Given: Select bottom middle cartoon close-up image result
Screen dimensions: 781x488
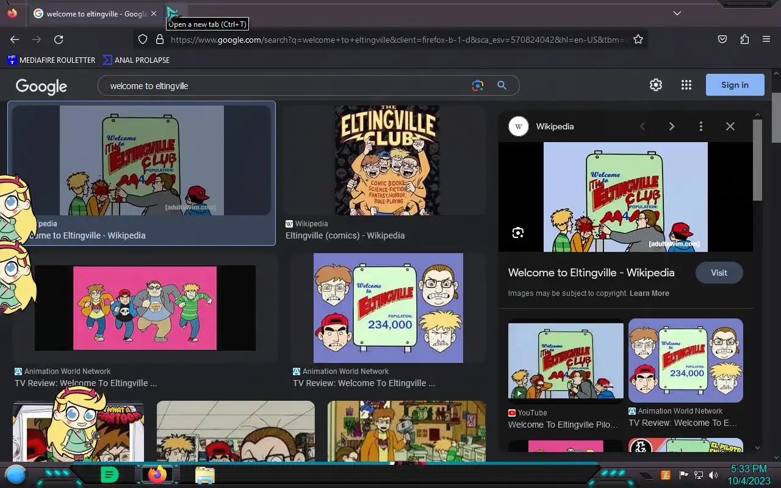Looking at the screenshot, I should point(236,431).
